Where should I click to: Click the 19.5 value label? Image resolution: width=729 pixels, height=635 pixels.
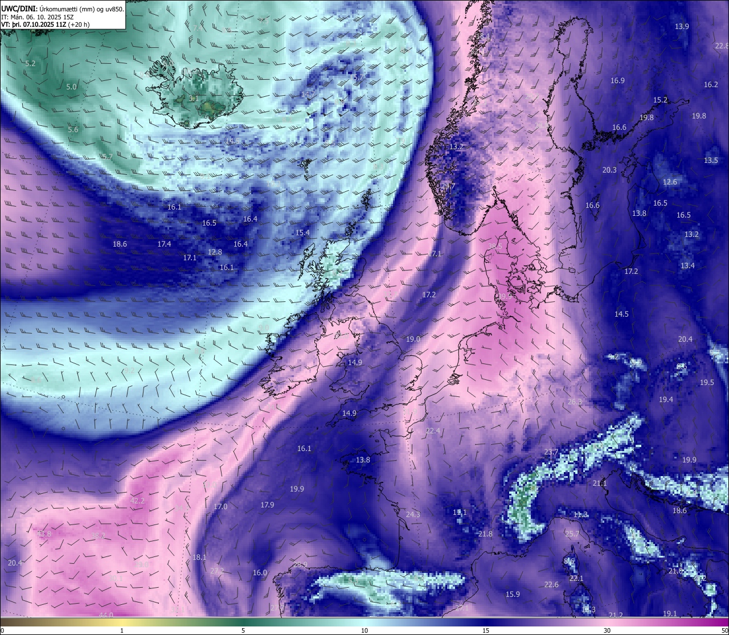[707, 382]
